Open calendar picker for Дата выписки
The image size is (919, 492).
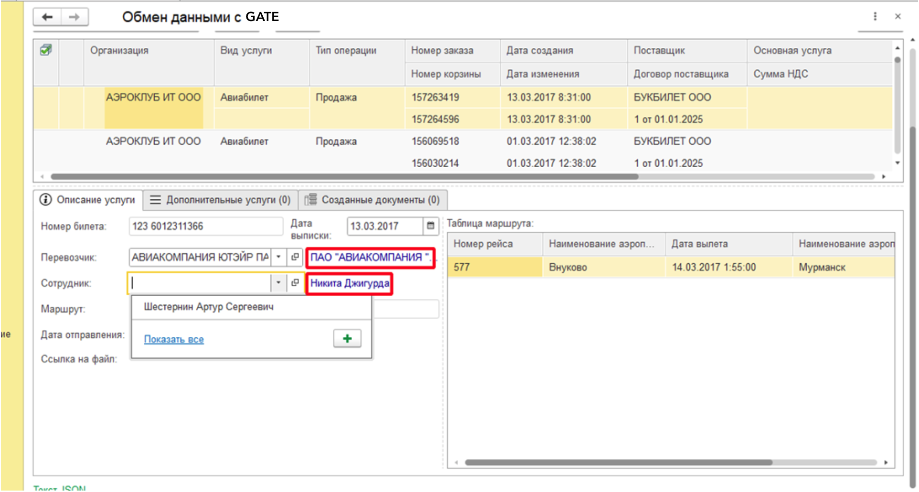pyautogui.click(x=430, y=226)
